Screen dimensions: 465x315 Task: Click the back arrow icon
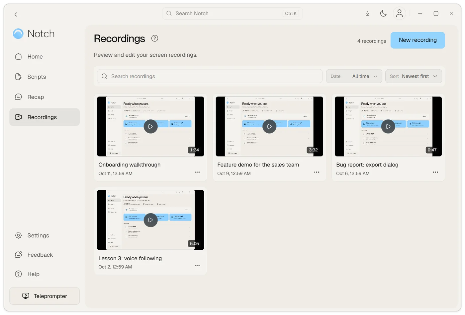pos(16,14)
